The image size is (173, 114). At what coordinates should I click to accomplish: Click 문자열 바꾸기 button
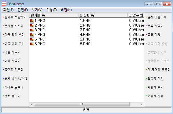tap(13, 26)
